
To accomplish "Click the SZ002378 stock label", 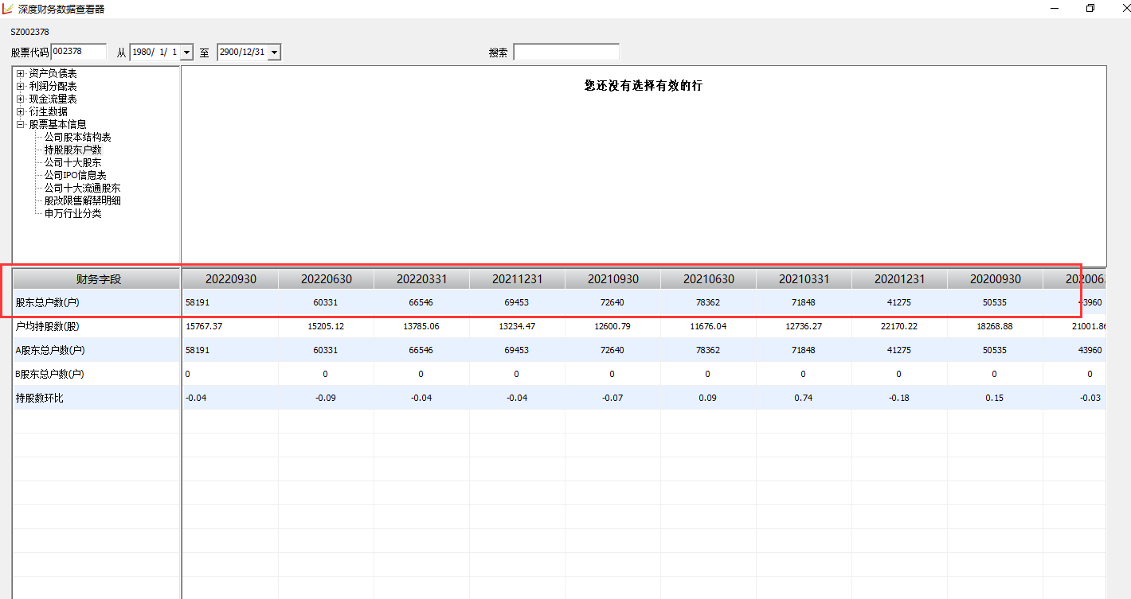I will point(30,32).
